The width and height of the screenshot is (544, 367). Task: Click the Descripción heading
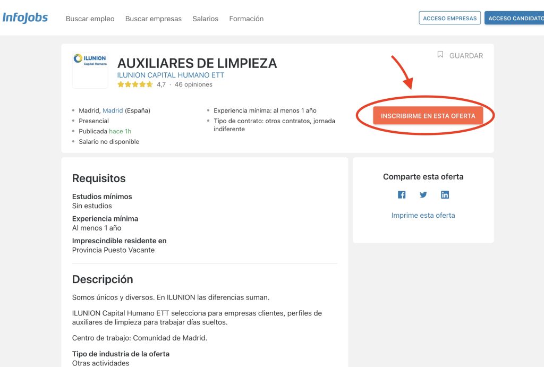tap(103, 279)
